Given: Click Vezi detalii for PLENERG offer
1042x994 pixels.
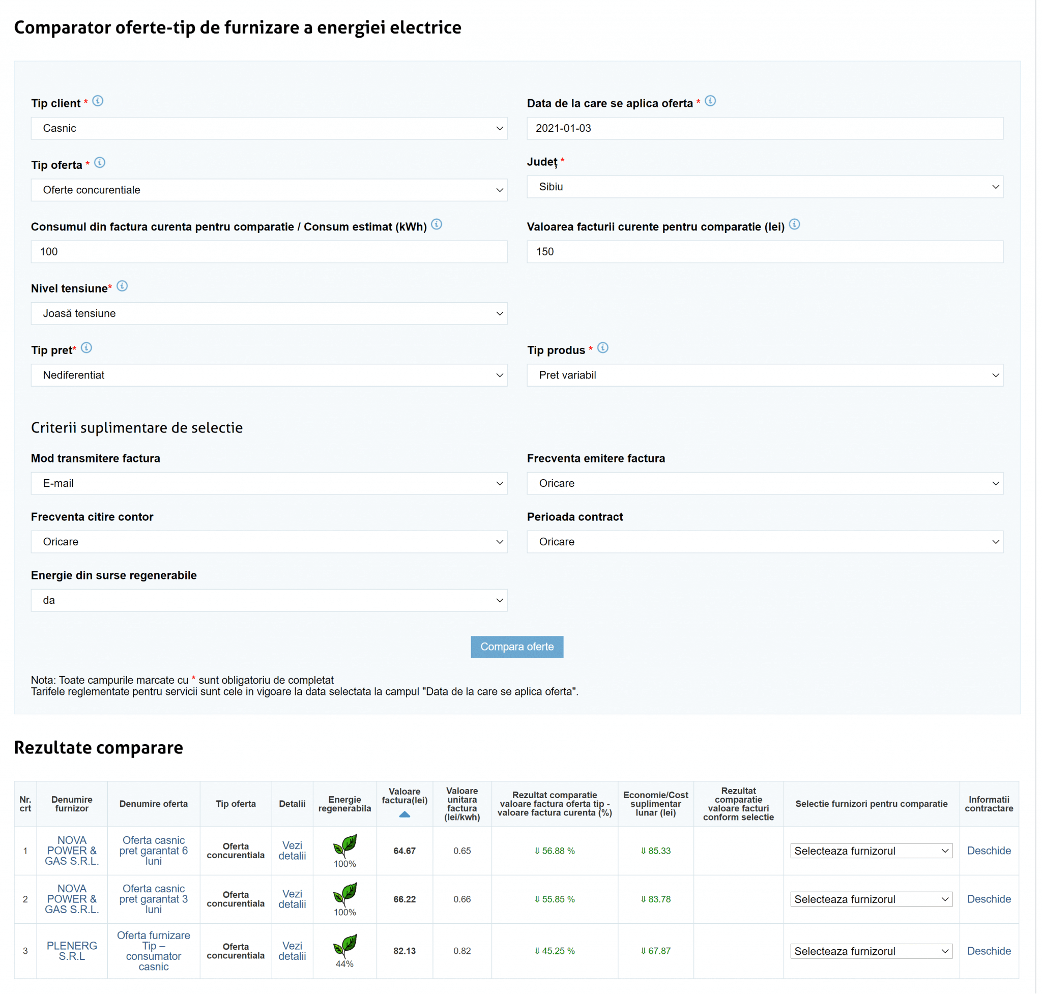Looking at the screenshot, I should click(292, 951).
